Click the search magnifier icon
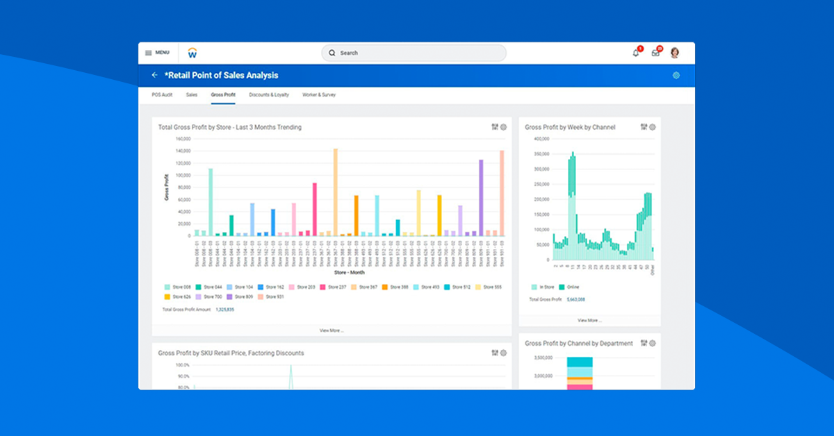Image resolution: width=834 pixels, height=436 pixels. pos(332,53)
